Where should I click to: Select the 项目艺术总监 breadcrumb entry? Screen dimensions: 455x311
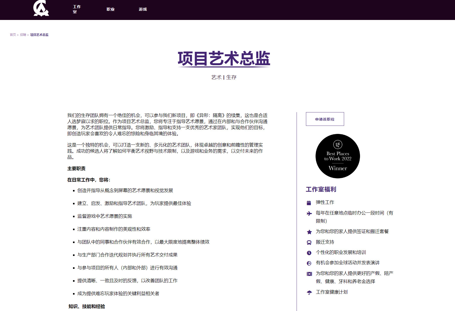(x=39, y=35)
